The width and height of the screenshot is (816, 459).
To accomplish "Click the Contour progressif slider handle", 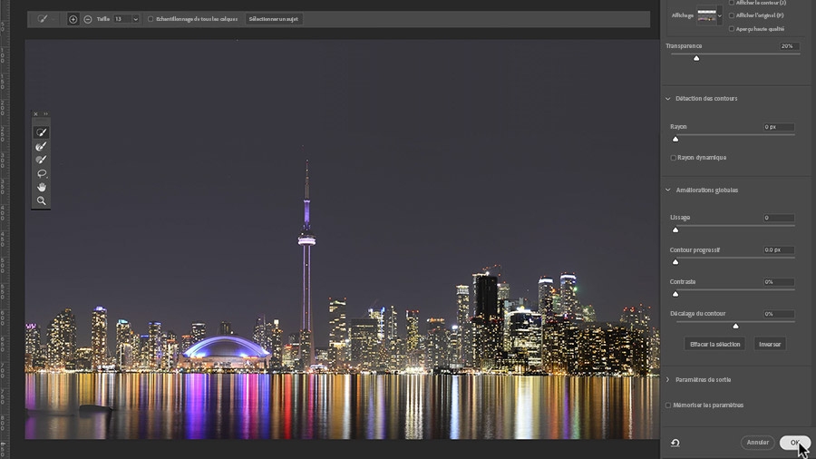I will coord(675,262).
